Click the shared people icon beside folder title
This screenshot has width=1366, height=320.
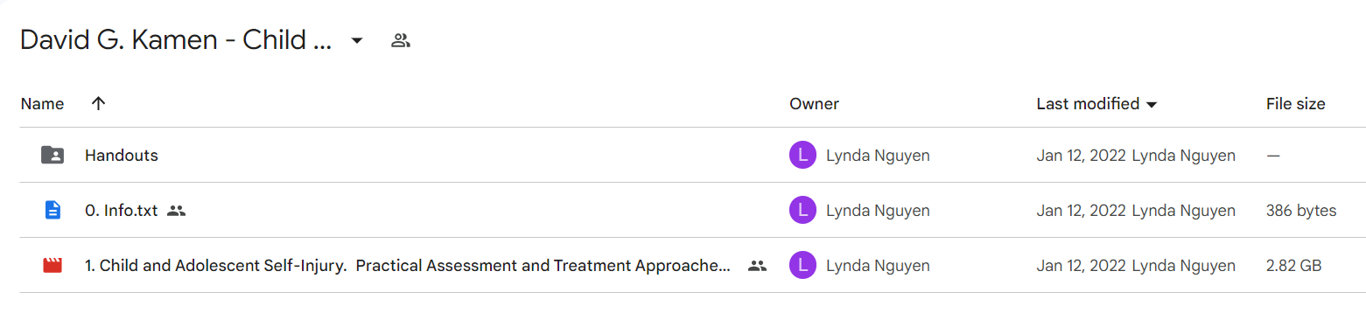click(401, 40)
